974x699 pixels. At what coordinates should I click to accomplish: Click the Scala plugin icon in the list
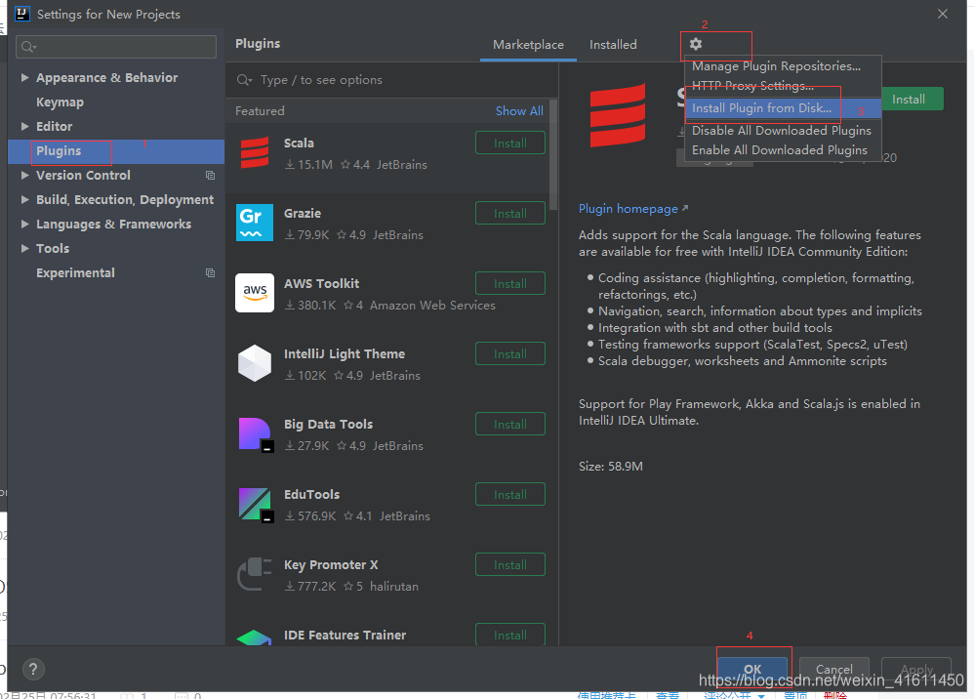point(255,153)
